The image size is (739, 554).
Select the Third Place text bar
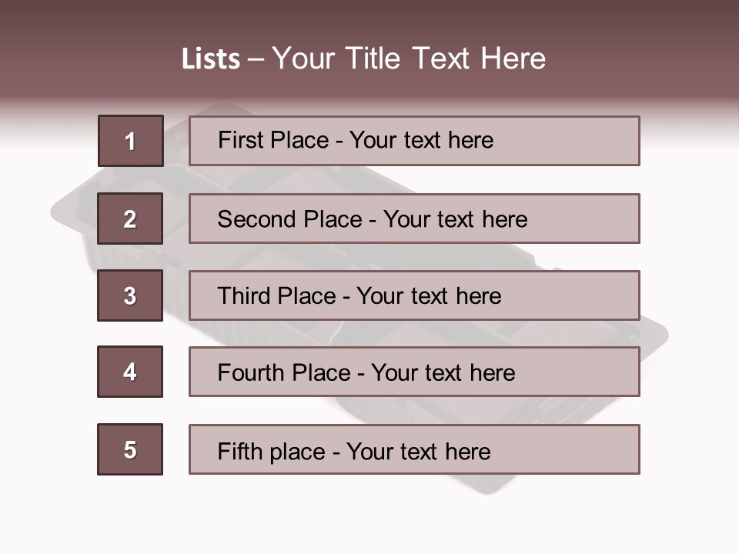coord(414,295)
